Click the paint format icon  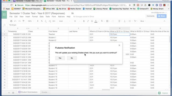tap(23, 21)
